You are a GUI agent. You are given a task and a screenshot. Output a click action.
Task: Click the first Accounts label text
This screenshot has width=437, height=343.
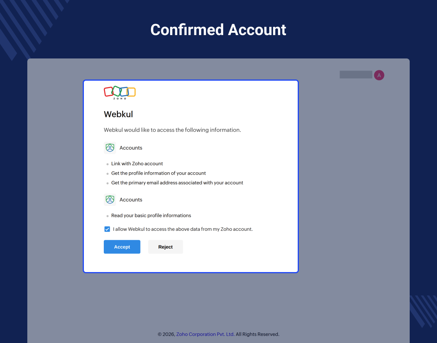[x=131, y=148]
